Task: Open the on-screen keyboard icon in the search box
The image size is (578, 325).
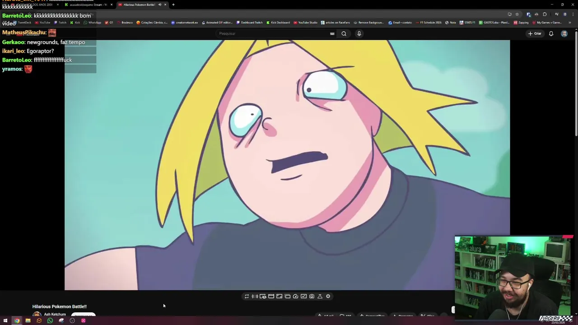Action: click(332, 33)
